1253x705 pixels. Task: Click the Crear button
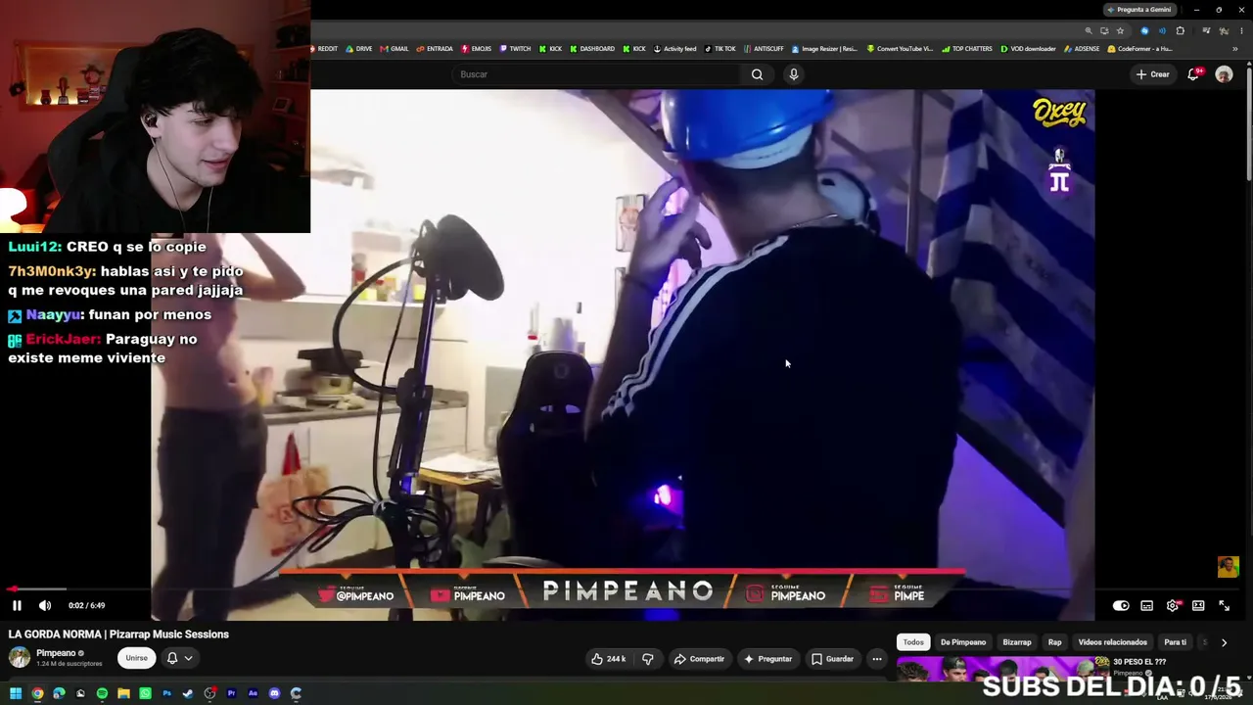tap(1152, 74)
